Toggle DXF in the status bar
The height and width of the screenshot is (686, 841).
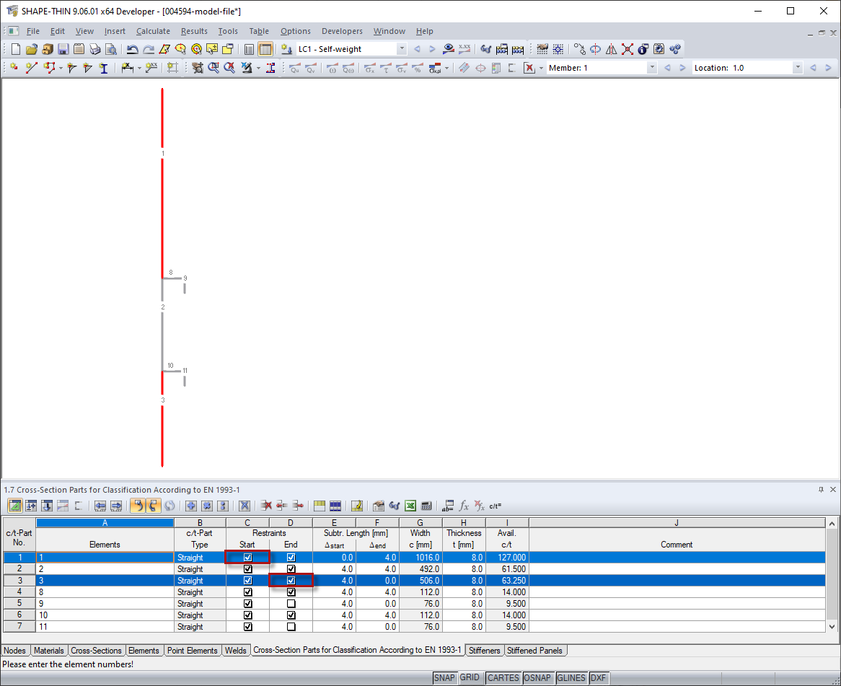(598, 678)
